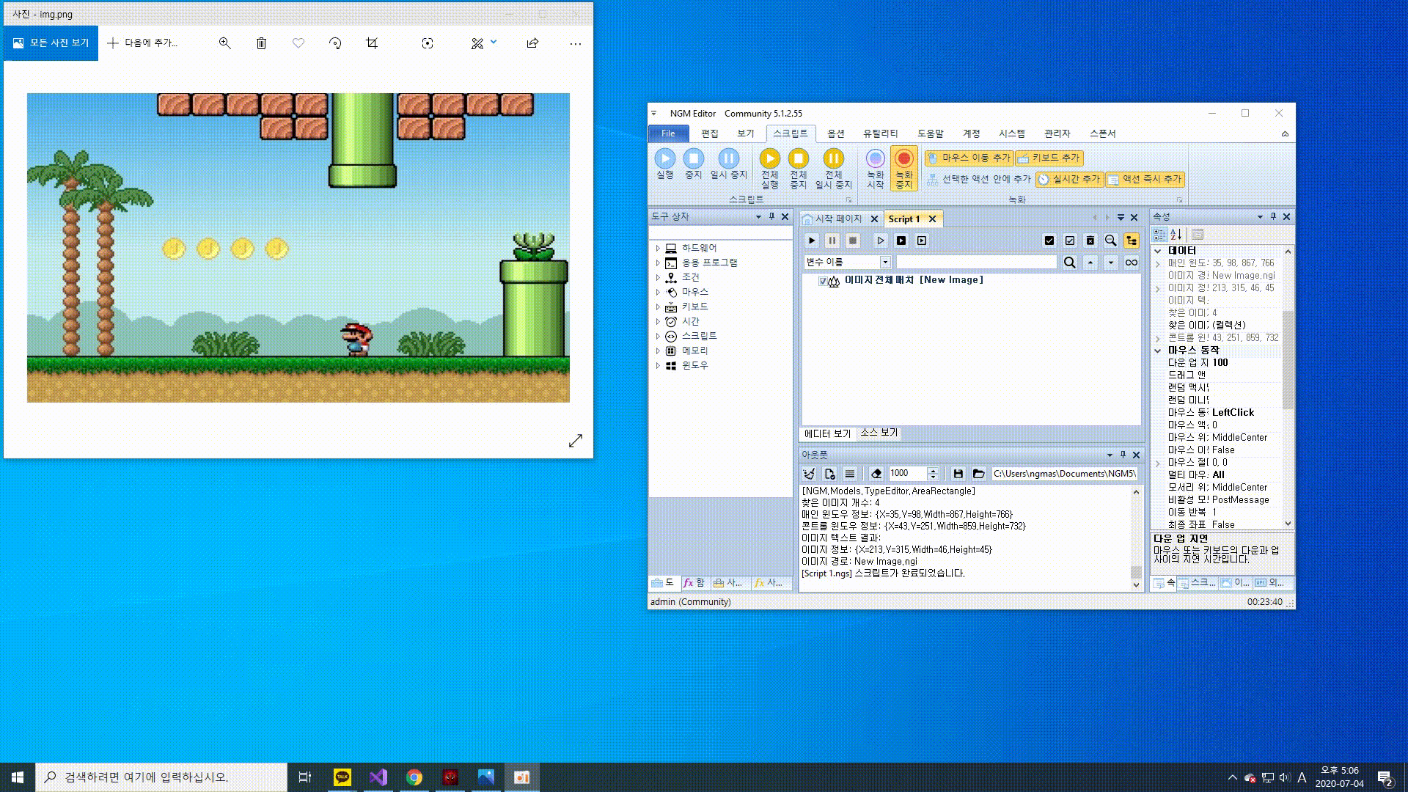Open the Photos edit tools dropdown arrow
The width and height of the screenshot is (1408, 792).
(494, 42)
